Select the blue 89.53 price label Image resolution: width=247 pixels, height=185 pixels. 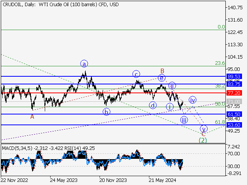(234, 77)
